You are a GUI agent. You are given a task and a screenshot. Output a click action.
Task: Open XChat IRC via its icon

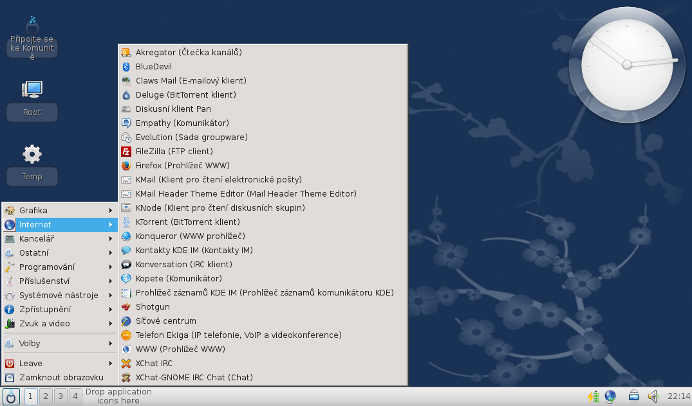click(126, 364)
